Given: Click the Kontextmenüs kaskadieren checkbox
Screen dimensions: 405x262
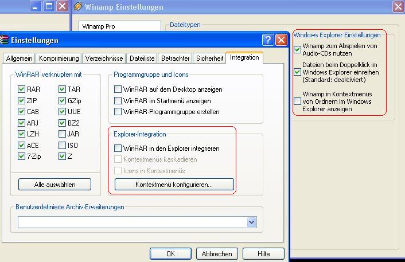Looking at the screenshot, I should (x=118, y=159).
